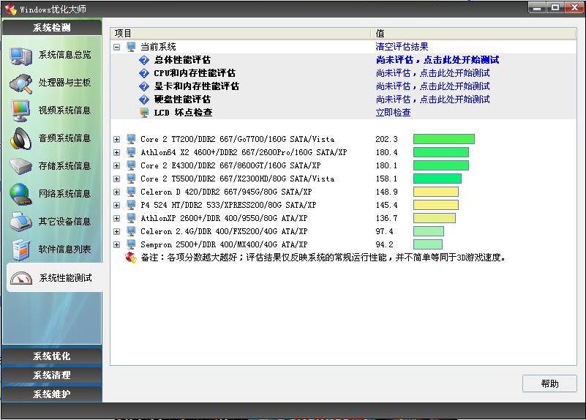Switch to the 系统优化 section

(52, 356)
